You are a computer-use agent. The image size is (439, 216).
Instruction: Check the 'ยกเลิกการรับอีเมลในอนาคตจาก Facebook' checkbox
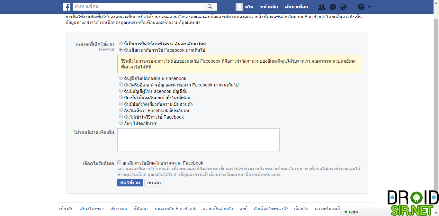pos(119,163)
